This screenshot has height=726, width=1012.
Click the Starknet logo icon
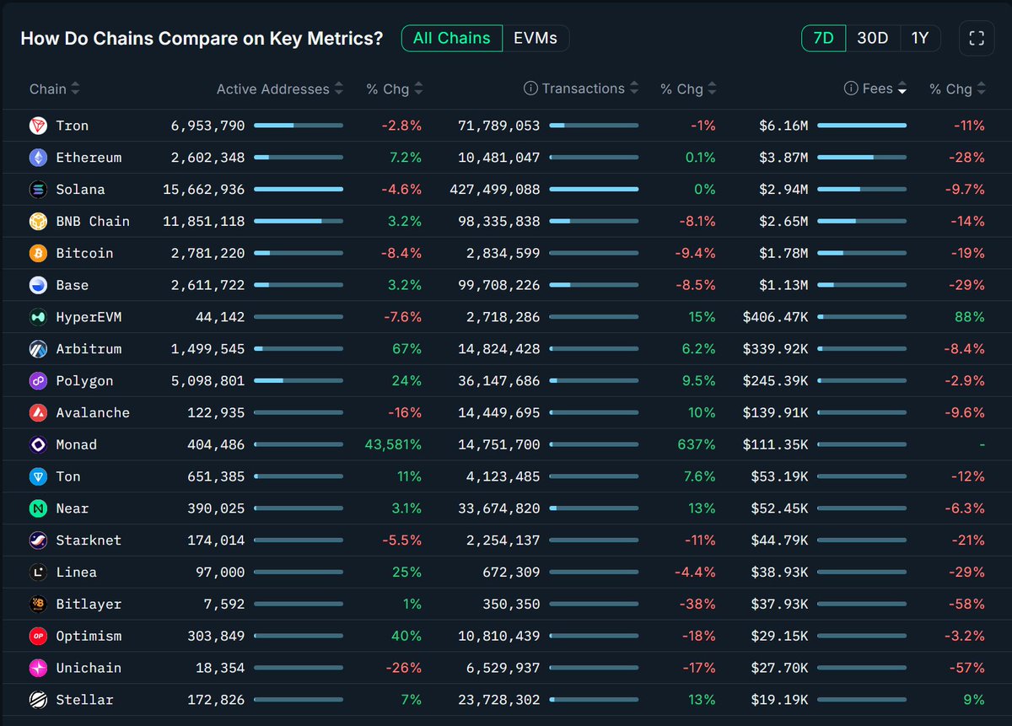pos(38,540)
